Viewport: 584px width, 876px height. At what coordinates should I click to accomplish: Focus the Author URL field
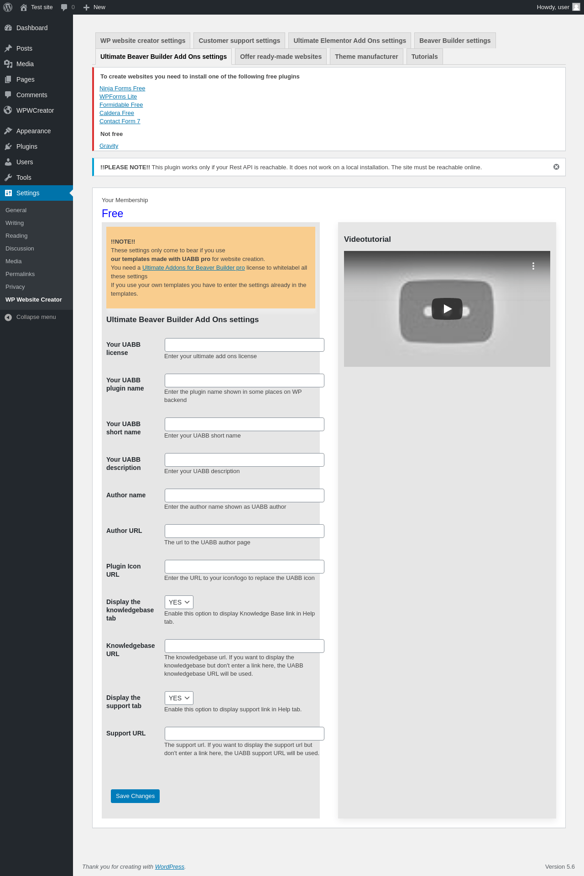[x=245, y=531]
